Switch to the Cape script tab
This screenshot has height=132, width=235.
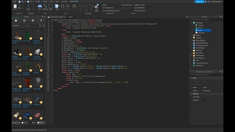coord(70,17)
